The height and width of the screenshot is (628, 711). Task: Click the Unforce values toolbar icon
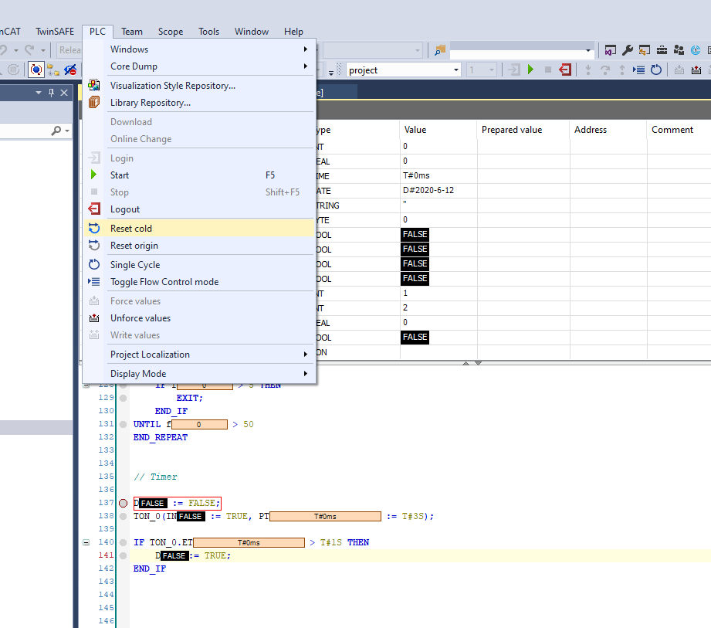tap(696, 70)
